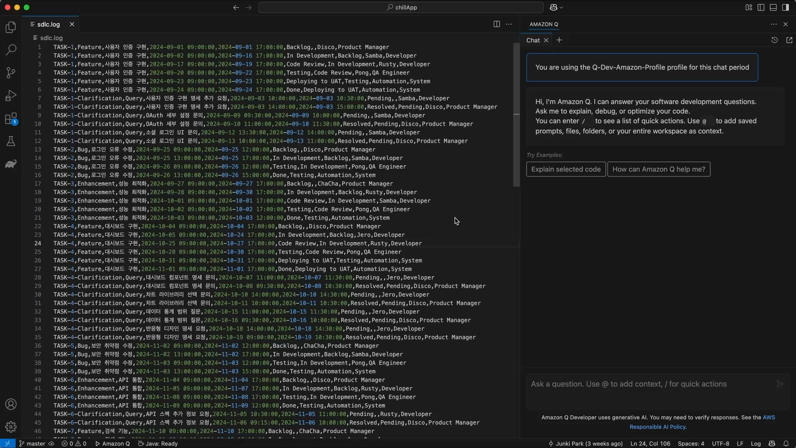Viewport: 796px width, 448px height.
Task: Select the Chat tab in Amazon Q
Action: click(x=533, y=40)
